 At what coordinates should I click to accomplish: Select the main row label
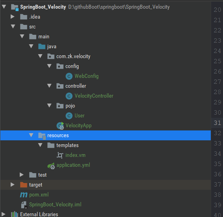44,37
